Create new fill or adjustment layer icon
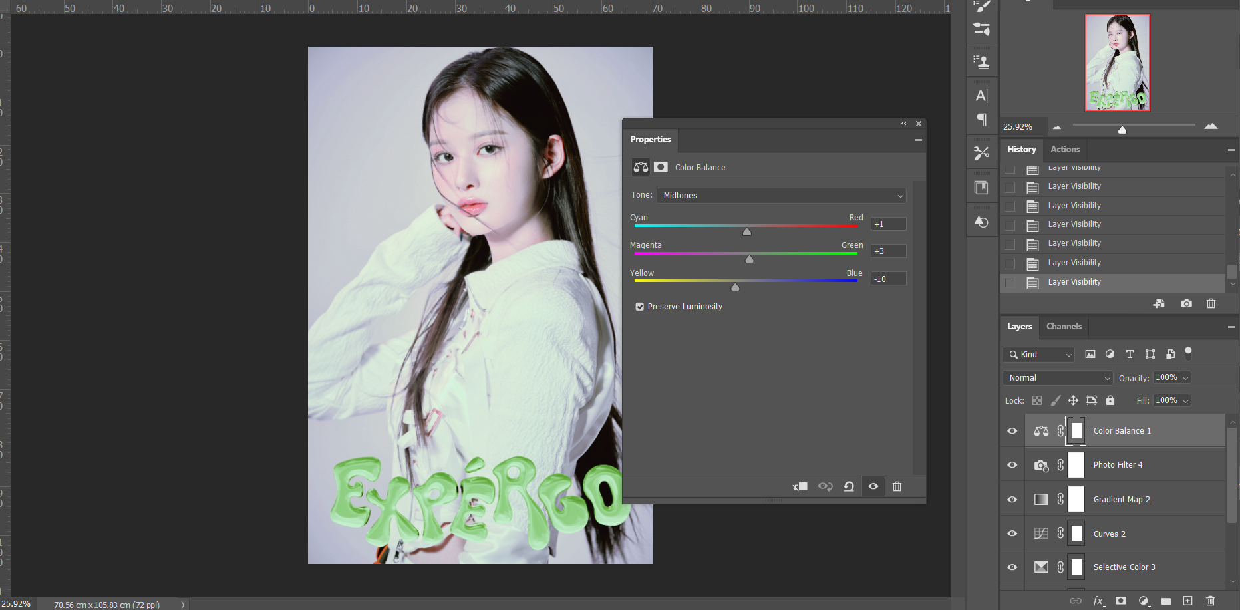 (1143, 601)
